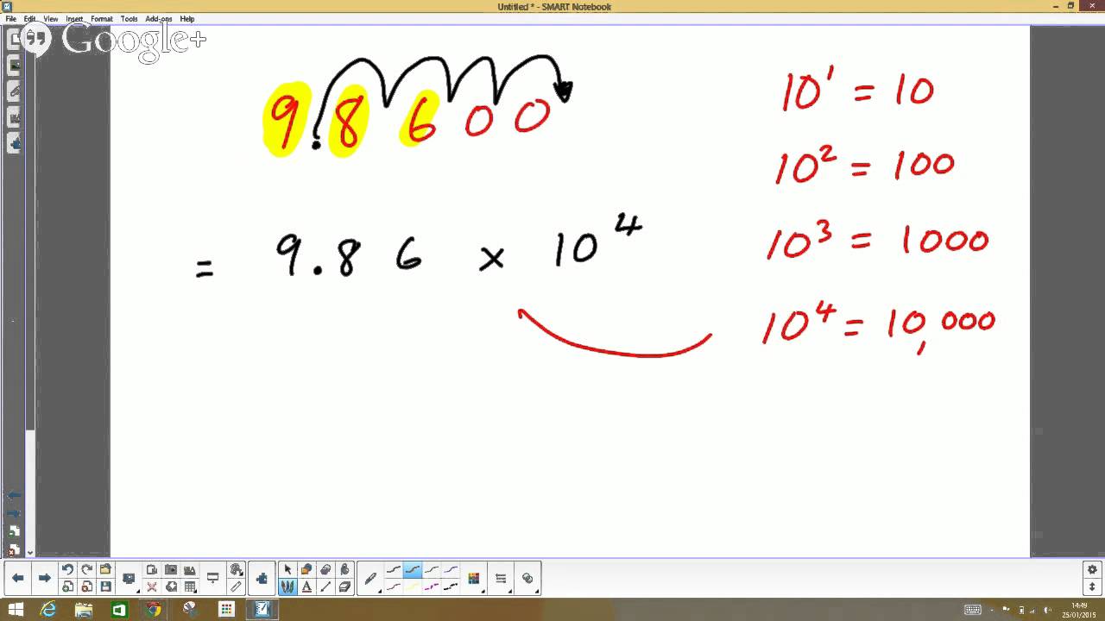Open the page display settings gear

(x=1092, y=570)
